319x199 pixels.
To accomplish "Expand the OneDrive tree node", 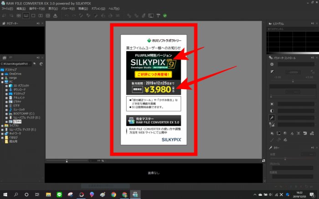I will click(2, 74).
